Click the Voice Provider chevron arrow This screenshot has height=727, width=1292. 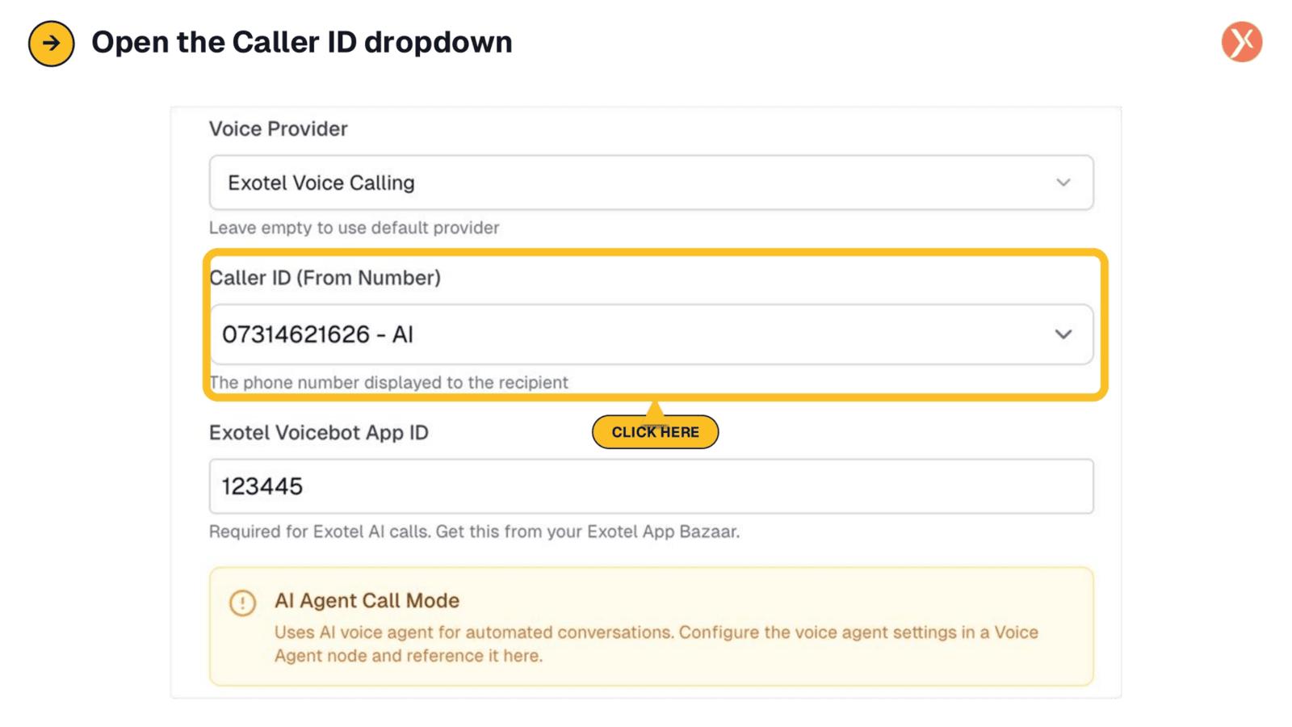(1063, 183)
